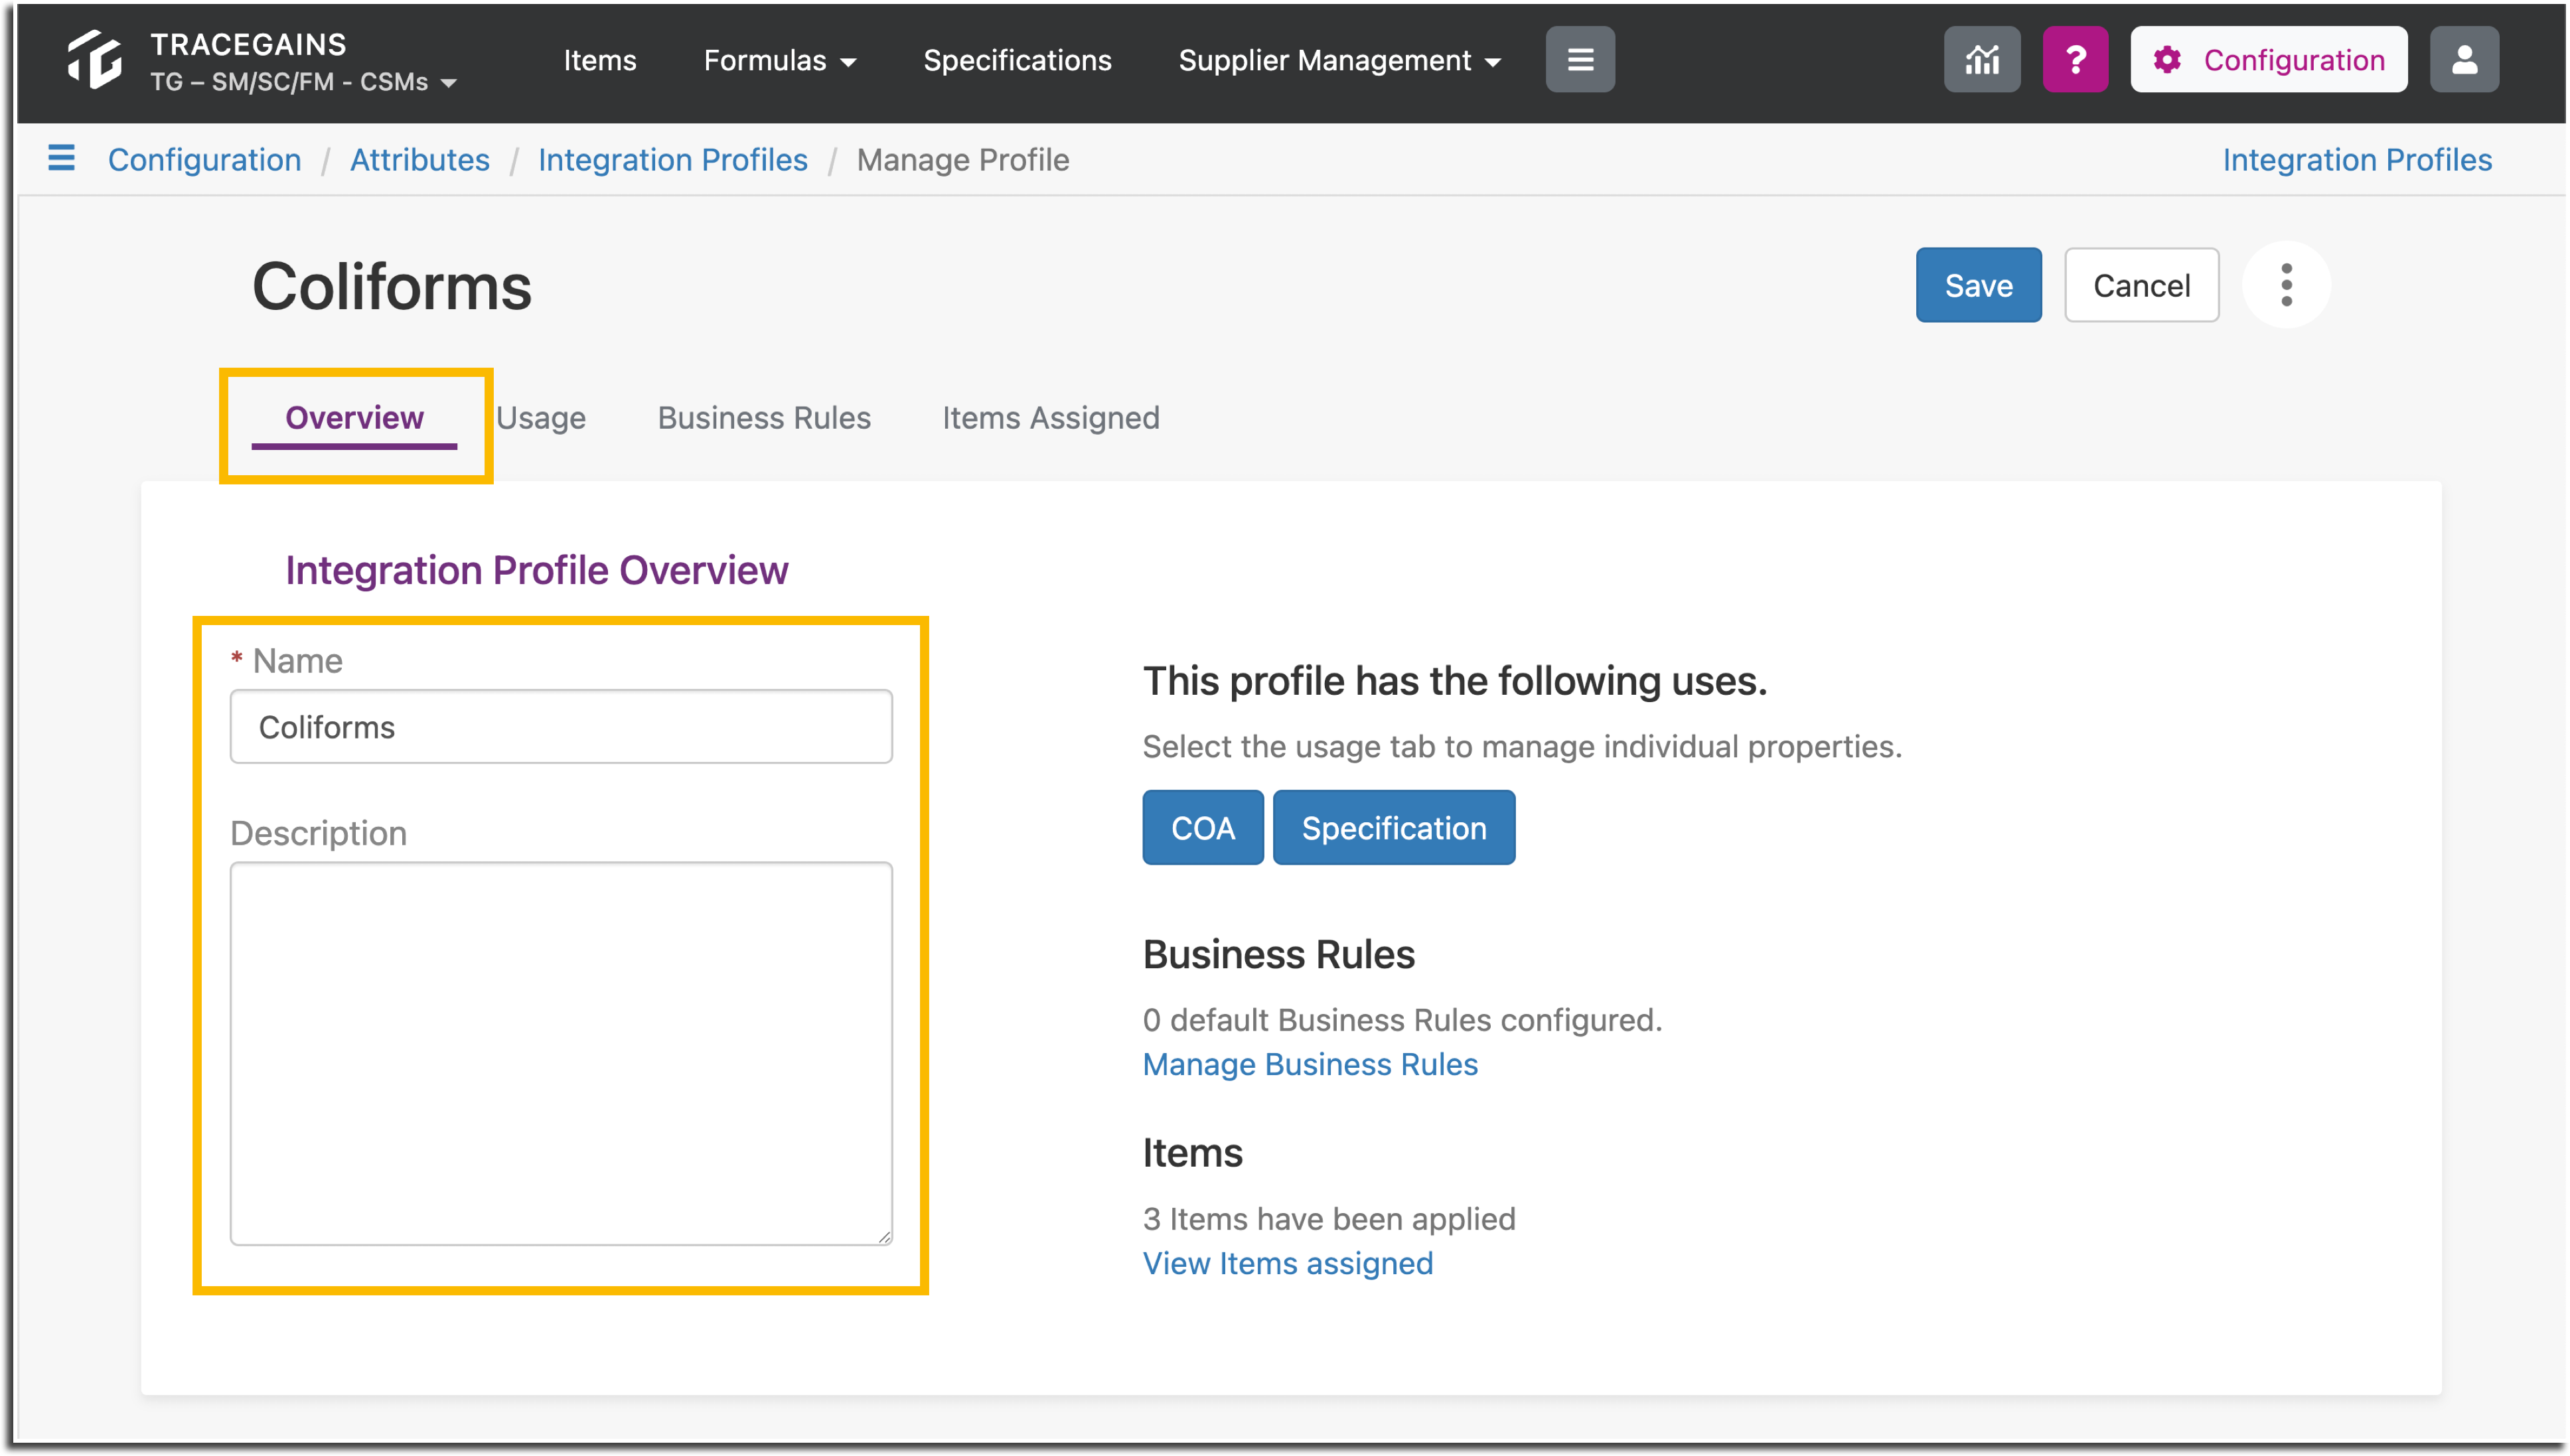The width and height of the screenshot is (2570, 1456).
Task: Expand the TG – SM/SC/FM - CSMs account selector
Action: (303, 82)
